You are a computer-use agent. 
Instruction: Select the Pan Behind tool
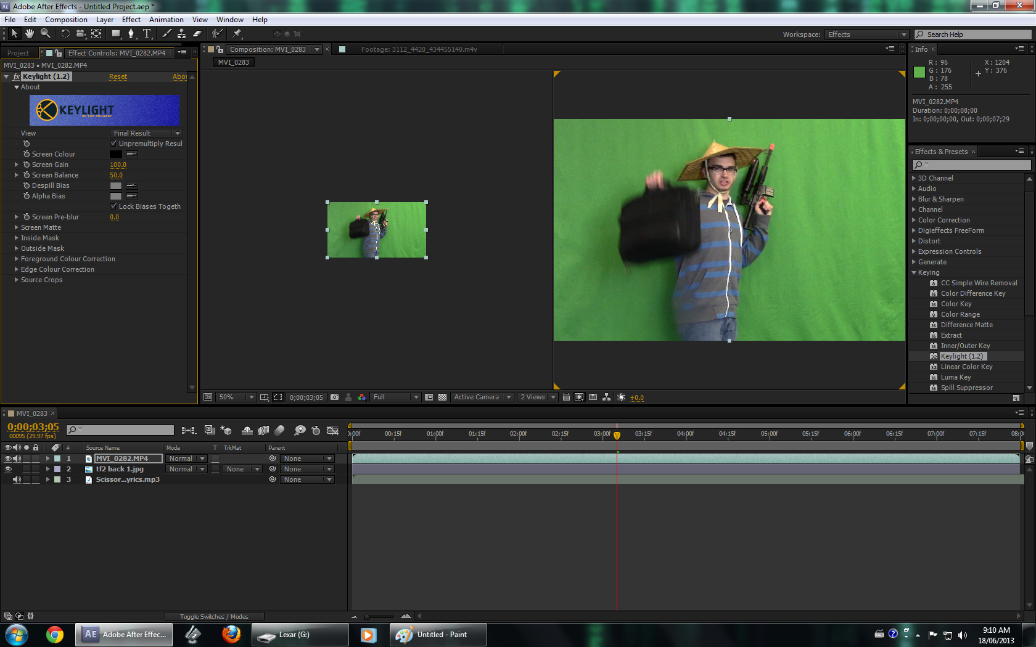[96, 34]
